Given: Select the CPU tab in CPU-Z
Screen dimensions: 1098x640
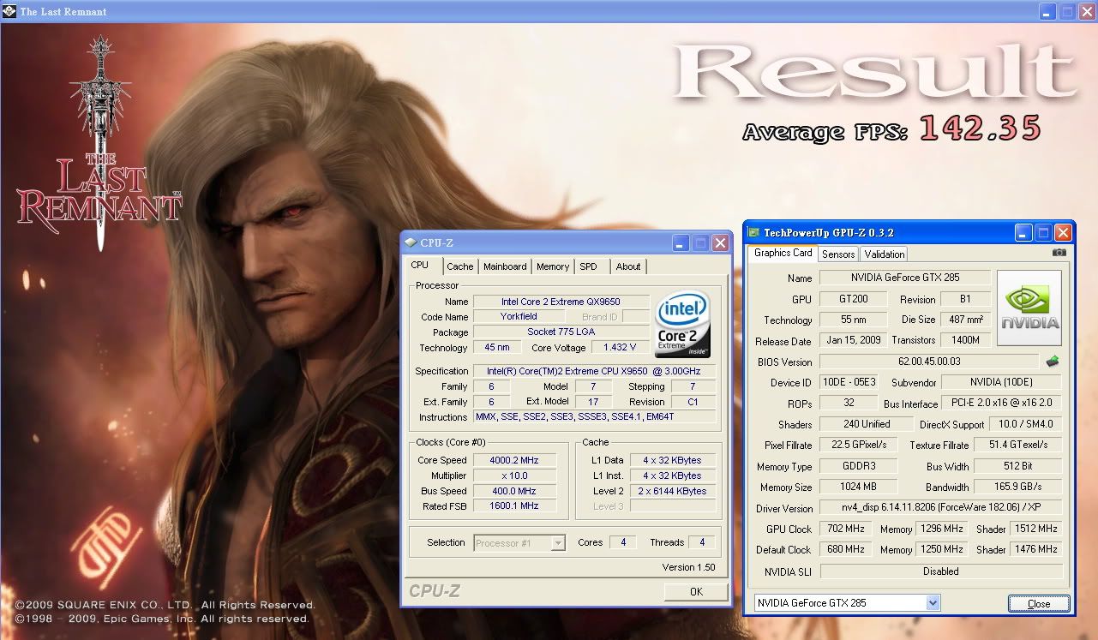Looking at the screenshot, I should 419,266.
